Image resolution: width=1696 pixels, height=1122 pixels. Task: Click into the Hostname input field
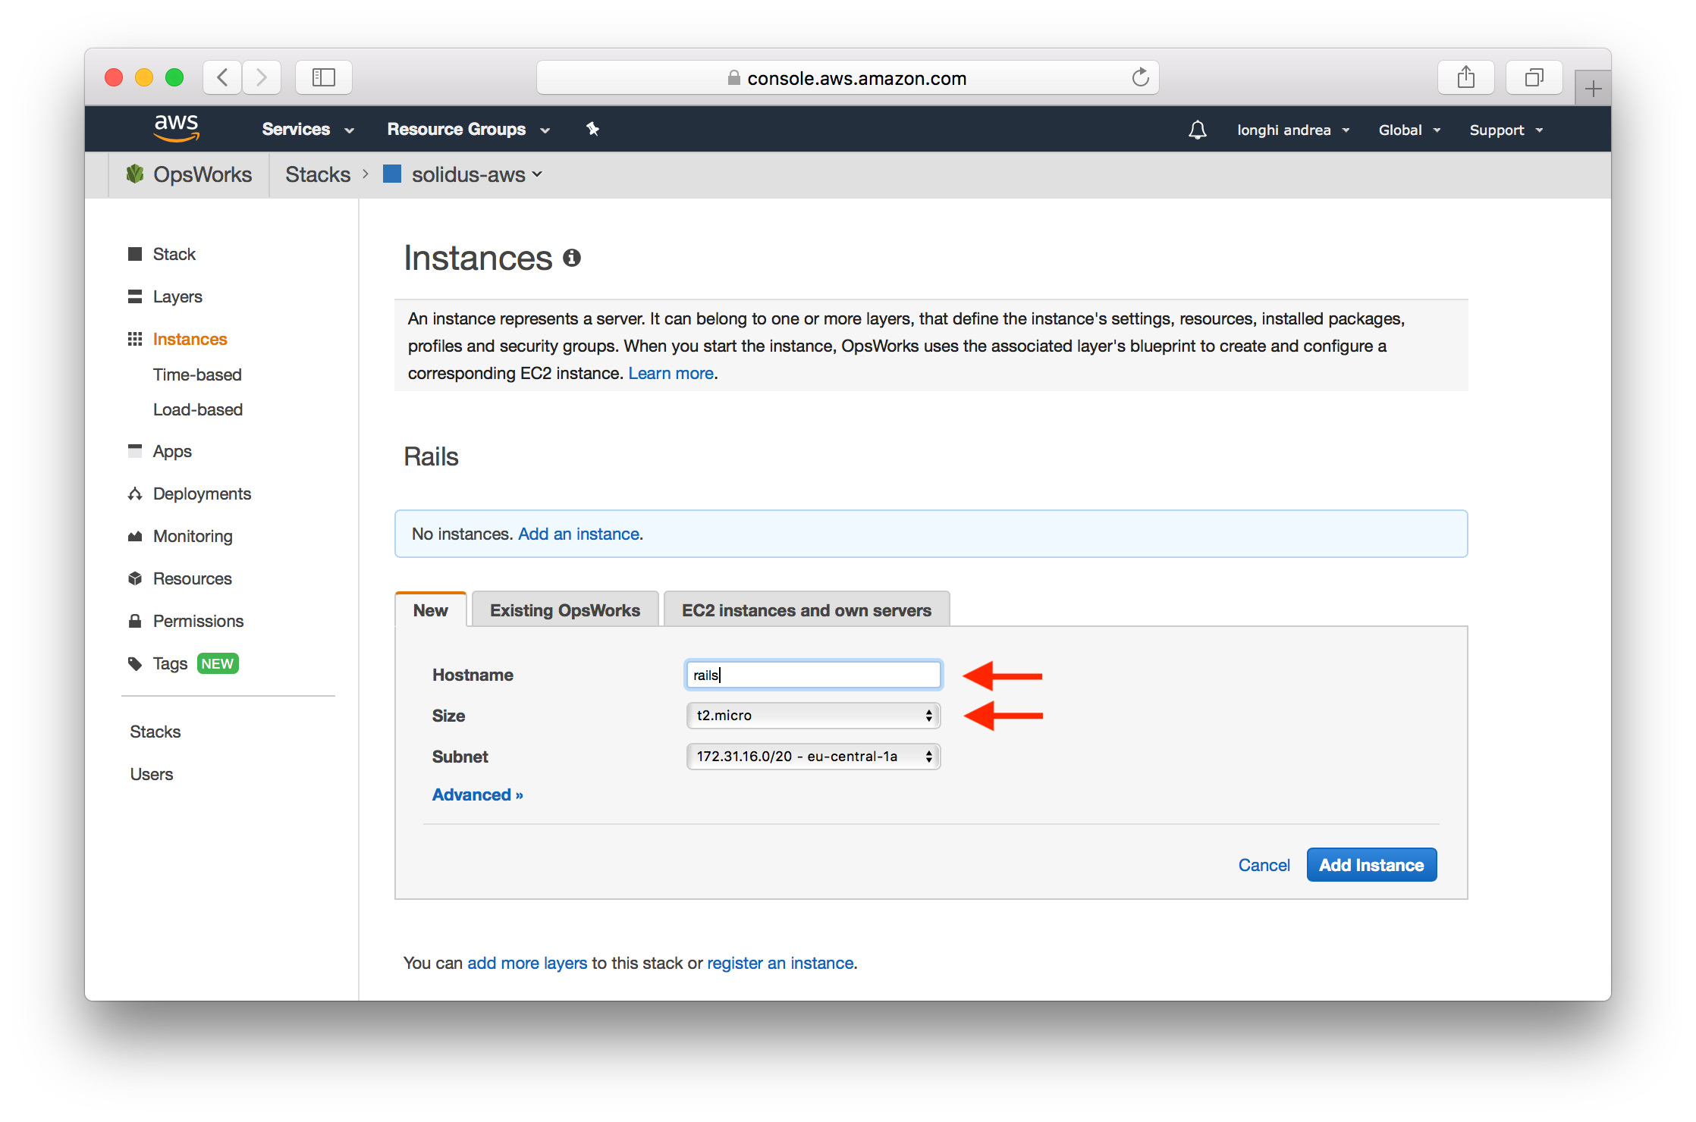pos(812,675)
